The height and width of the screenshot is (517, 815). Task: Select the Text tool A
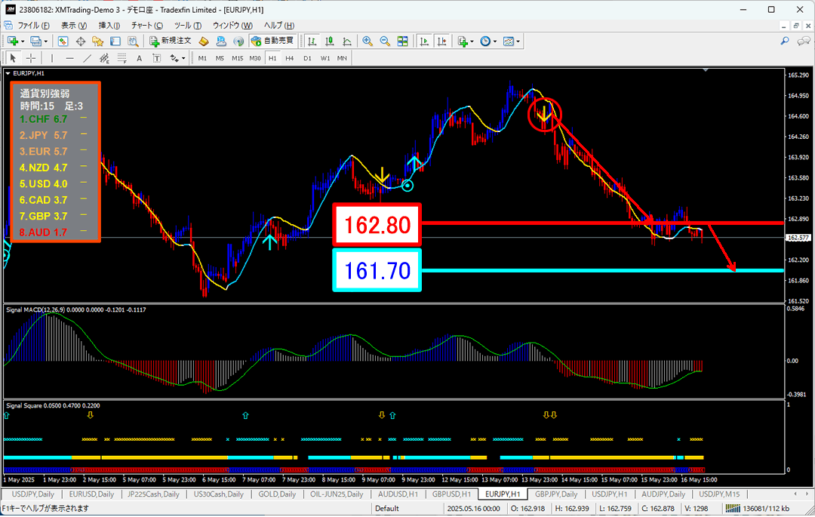(140, 58)
